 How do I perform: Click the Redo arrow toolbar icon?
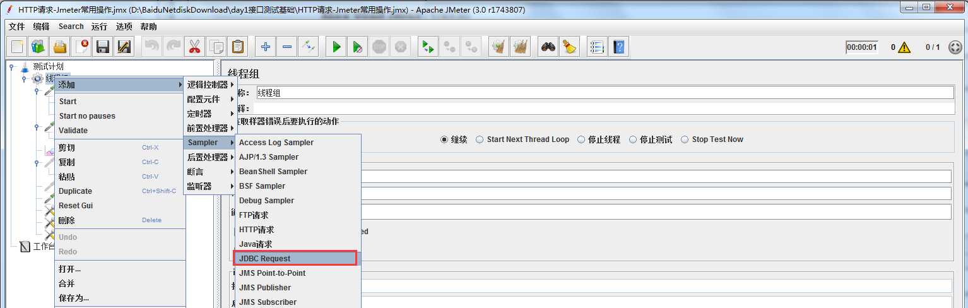pos(174,47)
